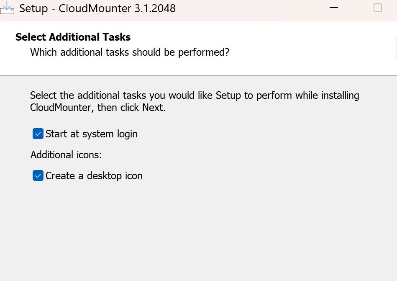This screenshot has width=397, height=281.
Task: Click the "Create a desktop icon" label text
Action: [x=94, y=176]
